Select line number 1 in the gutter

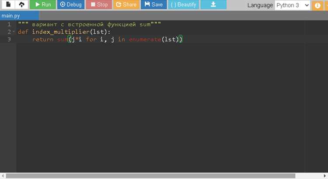pyautogui.click(x=9, y=24)
